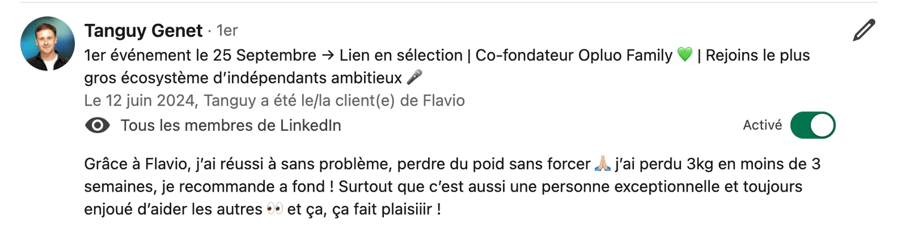Viewport: 897px width, 231px height.
Task: Click the Activé label beside the switch
Action: coord(762,125)
